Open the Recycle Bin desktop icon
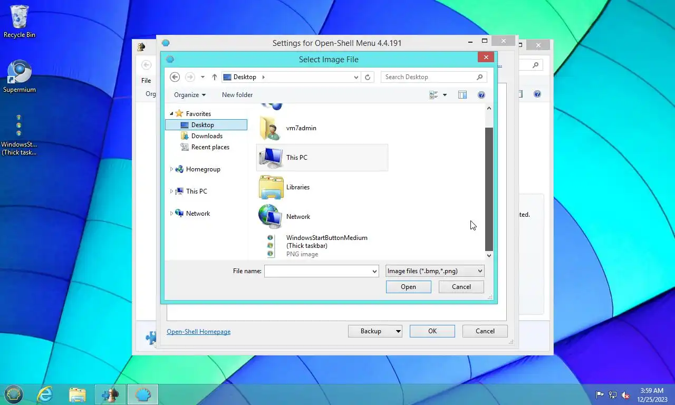 20,22
